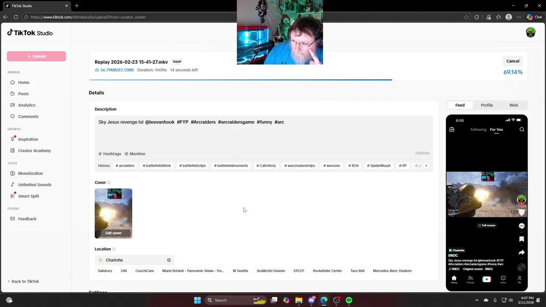Viewport: 546px width, 307px height.
Task: Click the upload progress bar
Action: point(308,80)
